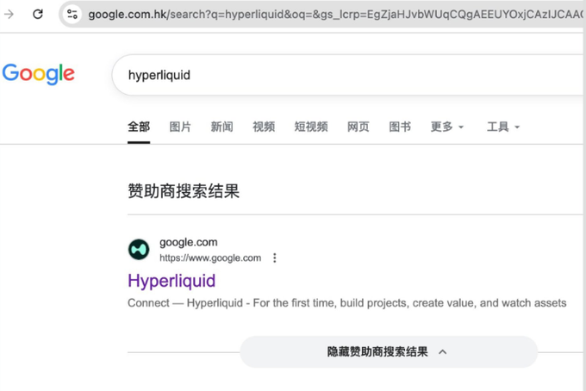Screen dimensions: 586x391
Task: Switch to the 短视频 tab
Action: point(311,127)
